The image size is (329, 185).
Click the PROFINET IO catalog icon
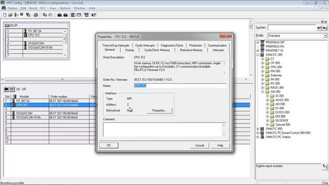(262, 50)
